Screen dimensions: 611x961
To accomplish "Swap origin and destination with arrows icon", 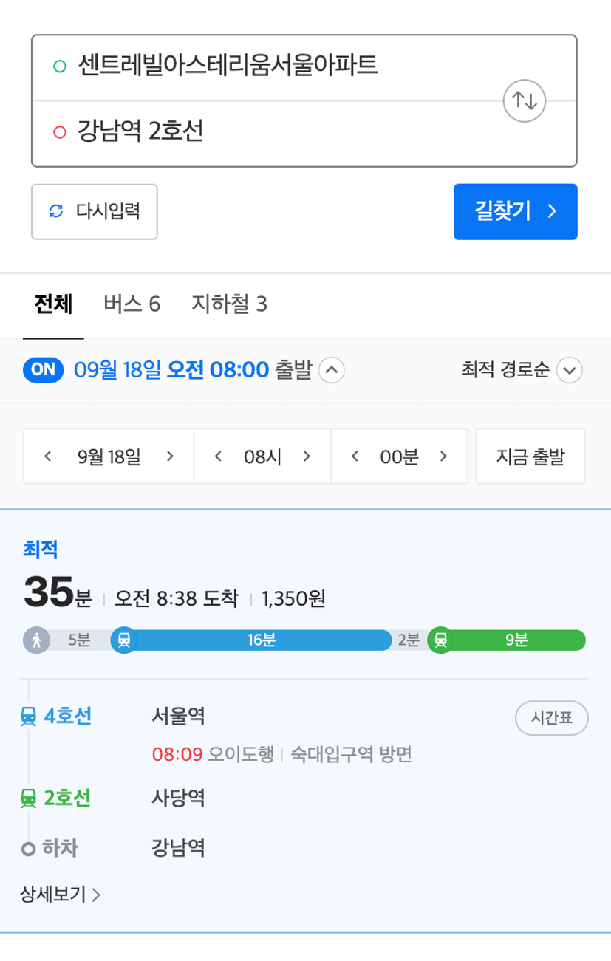I will (x=524, y=100).
